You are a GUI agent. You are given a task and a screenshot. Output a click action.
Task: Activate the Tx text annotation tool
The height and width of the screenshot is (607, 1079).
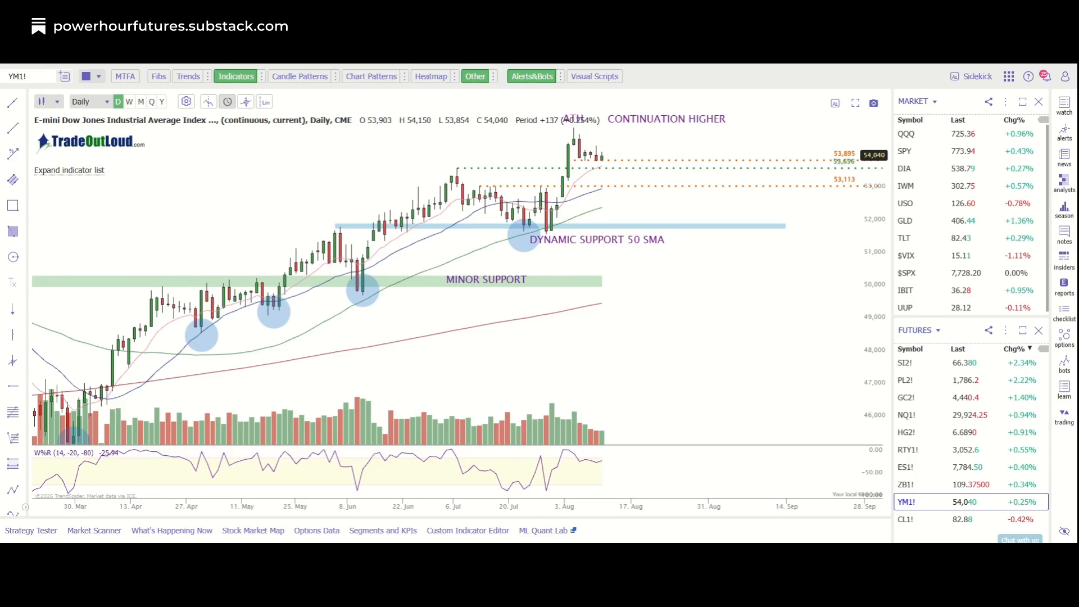point(12,283)
